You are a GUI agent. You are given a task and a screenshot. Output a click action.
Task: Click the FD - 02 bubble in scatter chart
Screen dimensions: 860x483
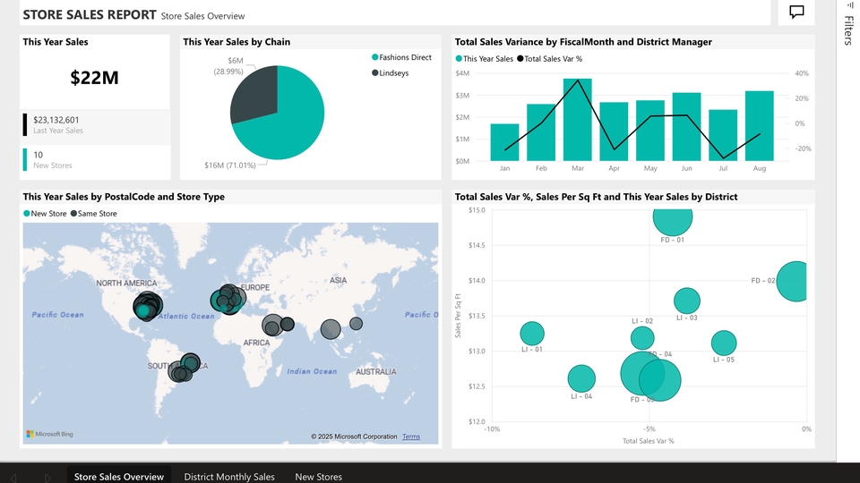click(x=793, y=281)
